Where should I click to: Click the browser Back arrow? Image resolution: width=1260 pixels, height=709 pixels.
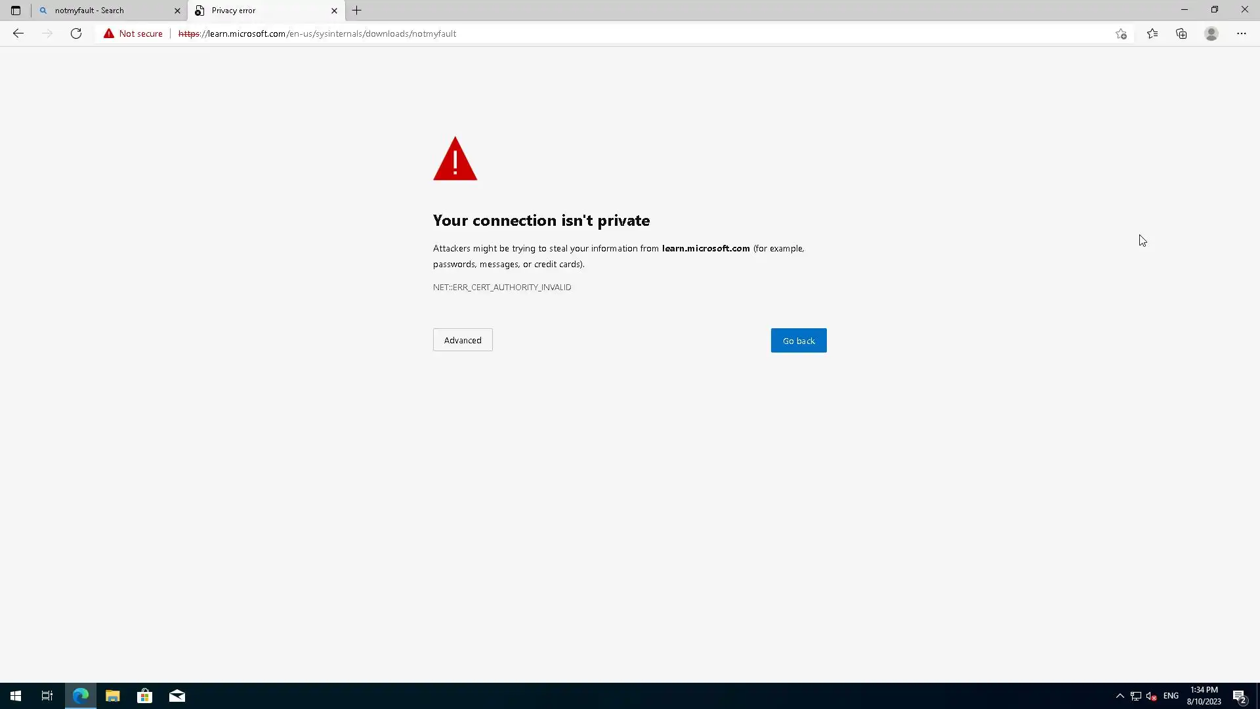coord(18,33)
